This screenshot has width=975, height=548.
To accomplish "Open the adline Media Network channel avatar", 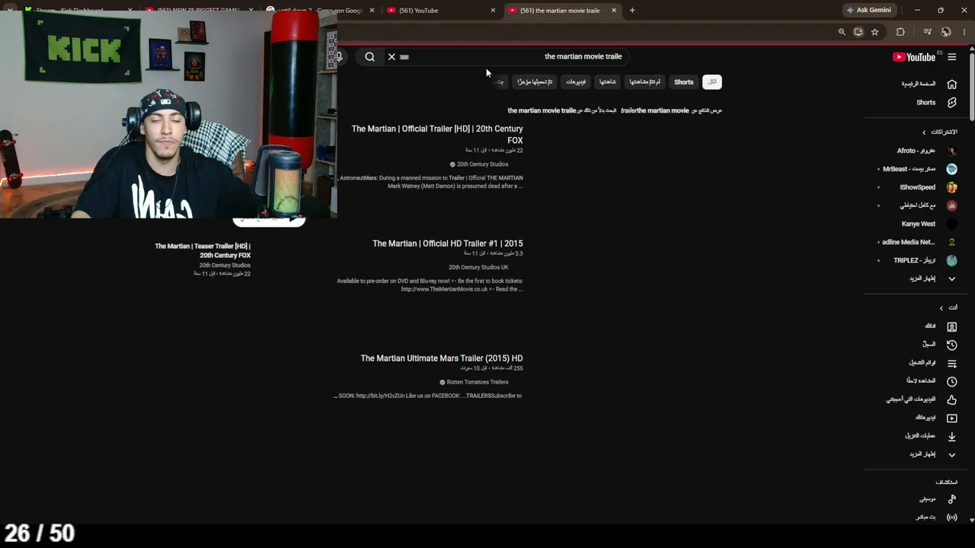I will 951,242.
